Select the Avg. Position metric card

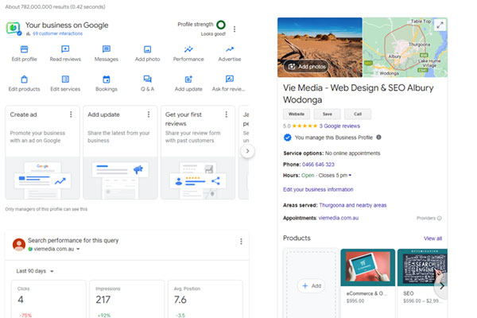pos(205,299)
